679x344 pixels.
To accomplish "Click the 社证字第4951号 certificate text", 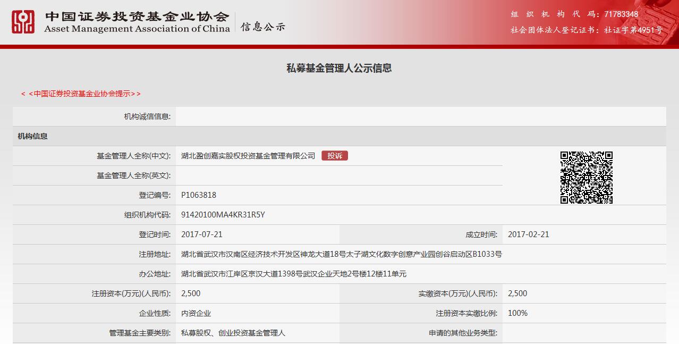I will (x=633, y=30).
